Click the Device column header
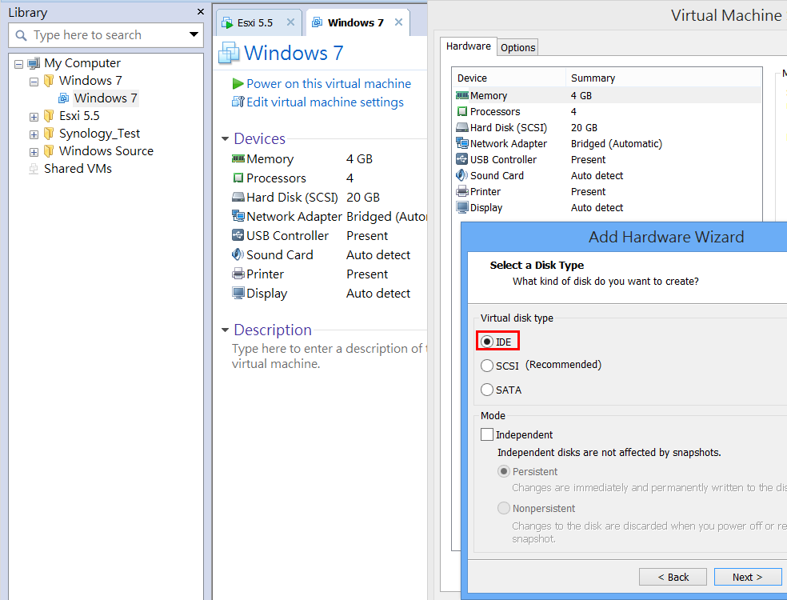Screen dimensions: 787x600 (x=509, y=78)
